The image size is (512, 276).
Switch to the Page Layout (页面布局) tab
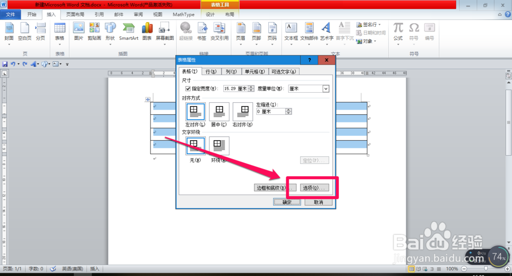tap(75, 14)
